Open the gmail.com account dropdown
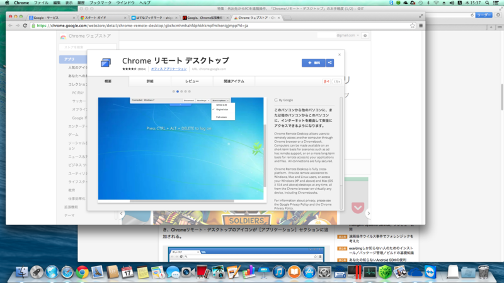 coord(348,35)
